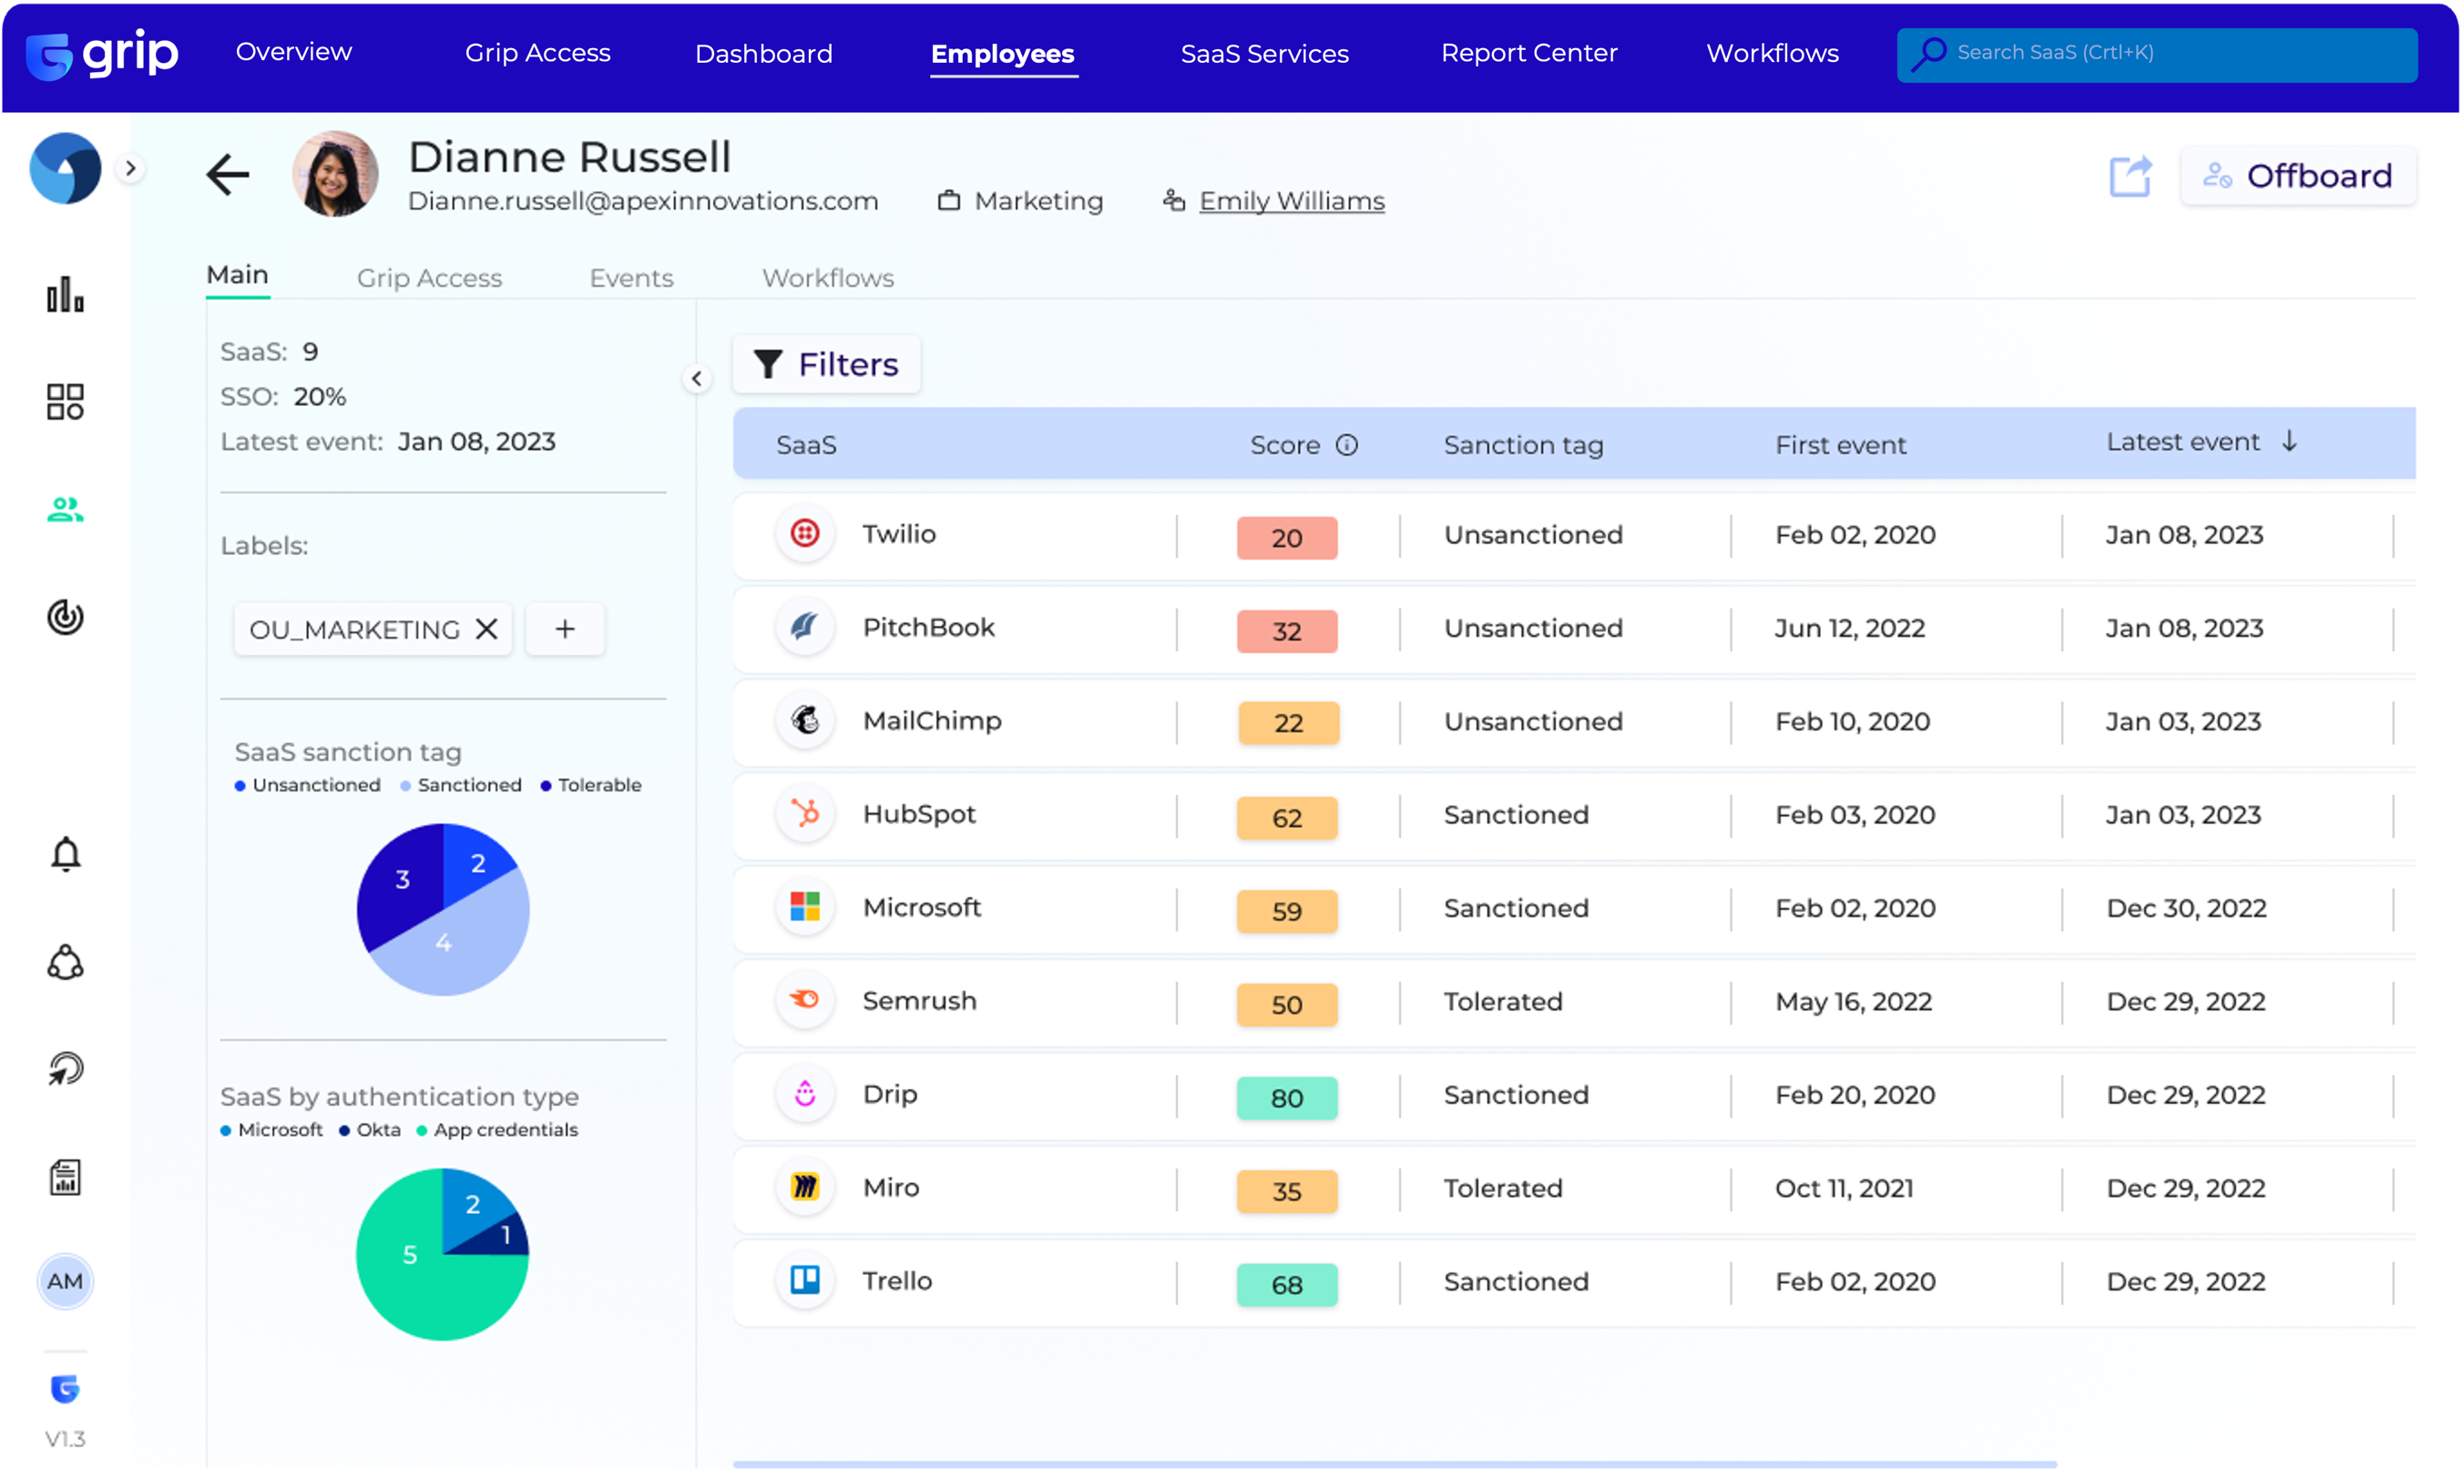
Task: Open the notifications bell icon
Action: point(66,853)
